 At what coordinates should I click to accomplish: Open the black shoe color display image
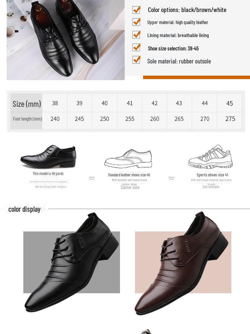[x=72, y=263]
